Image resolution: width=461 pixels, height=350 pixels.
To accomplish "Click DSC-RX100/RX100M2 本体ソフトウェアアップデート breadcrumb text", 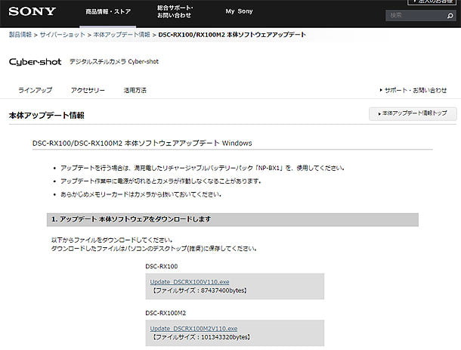I will (232, 35).
